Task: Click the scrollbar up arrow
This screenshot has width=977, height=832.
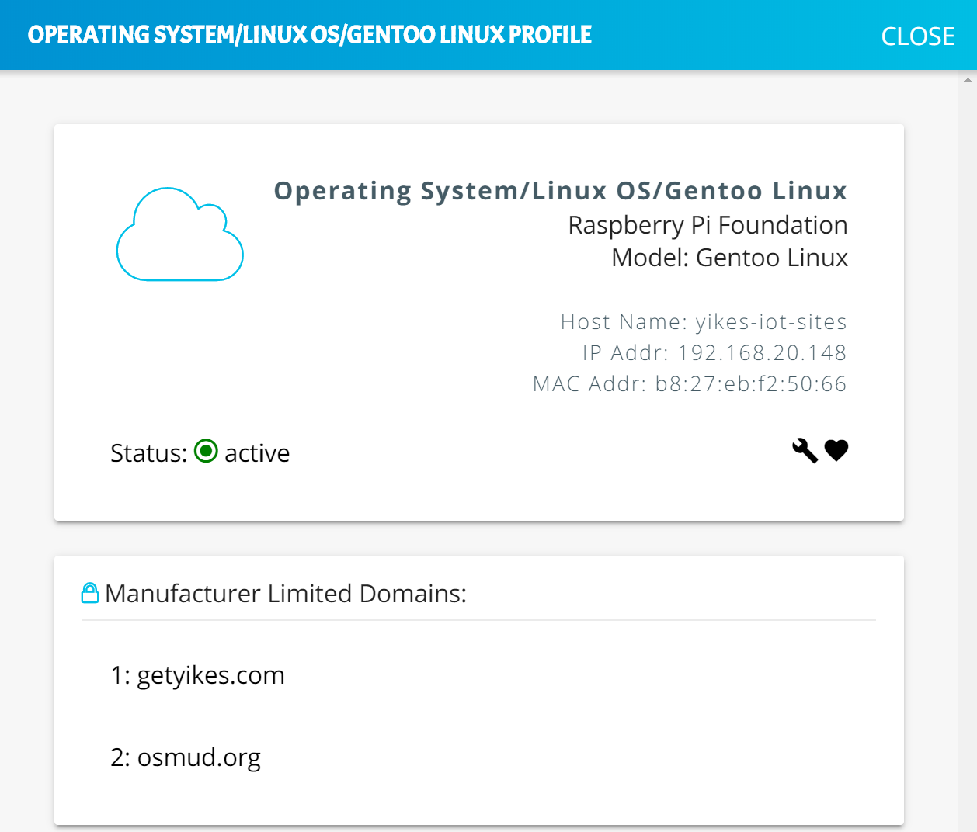Action: 968,79
